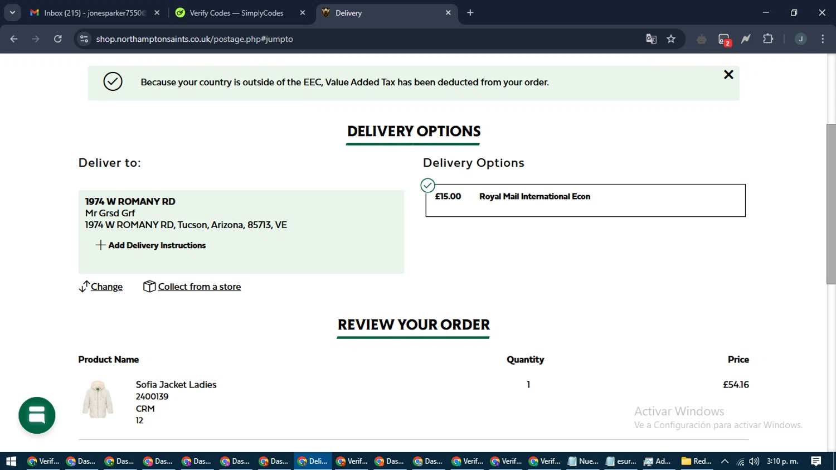Viewport: 836px width, 470px height.
Task: Switch to the Gmail Inbox tab
Action: click(95, 13)
